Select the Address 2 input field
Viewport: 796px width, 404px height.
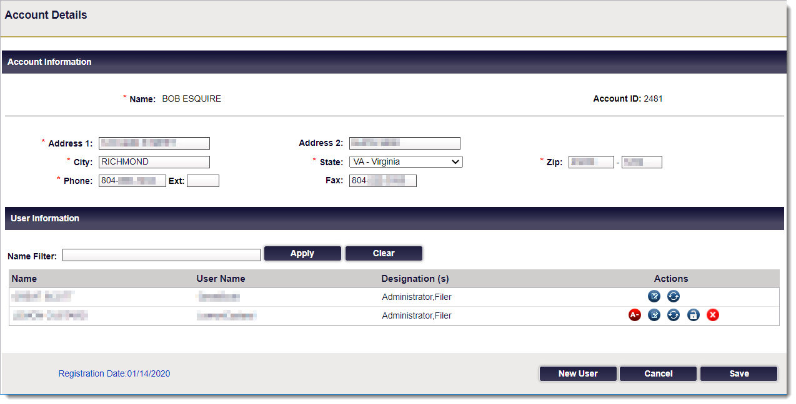tap(404, 143)
